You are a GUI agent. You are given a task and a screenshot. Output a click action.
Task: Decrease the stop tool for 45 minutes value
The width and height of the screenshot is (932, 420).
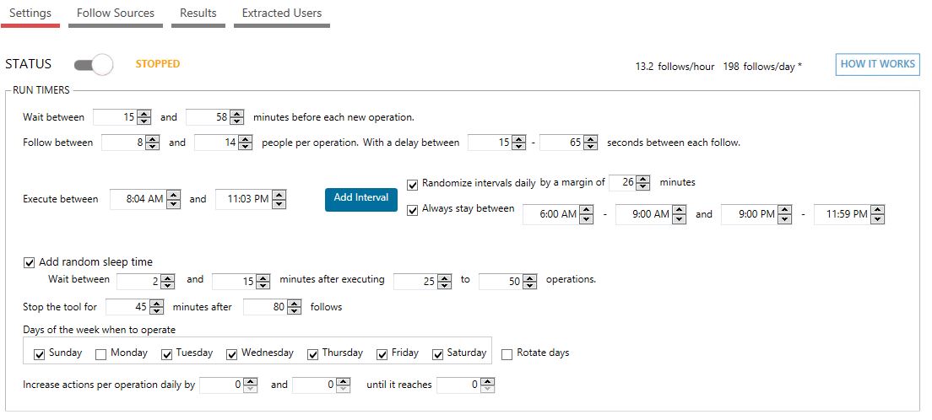click(x=157, y=310)
